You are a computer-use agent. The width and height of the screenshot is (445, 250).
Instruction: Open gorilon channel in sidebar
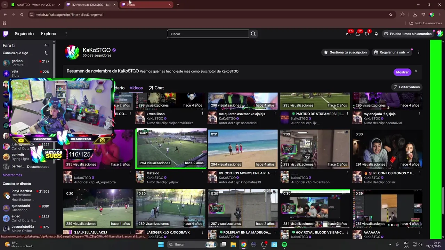click(x=26, y=63)
